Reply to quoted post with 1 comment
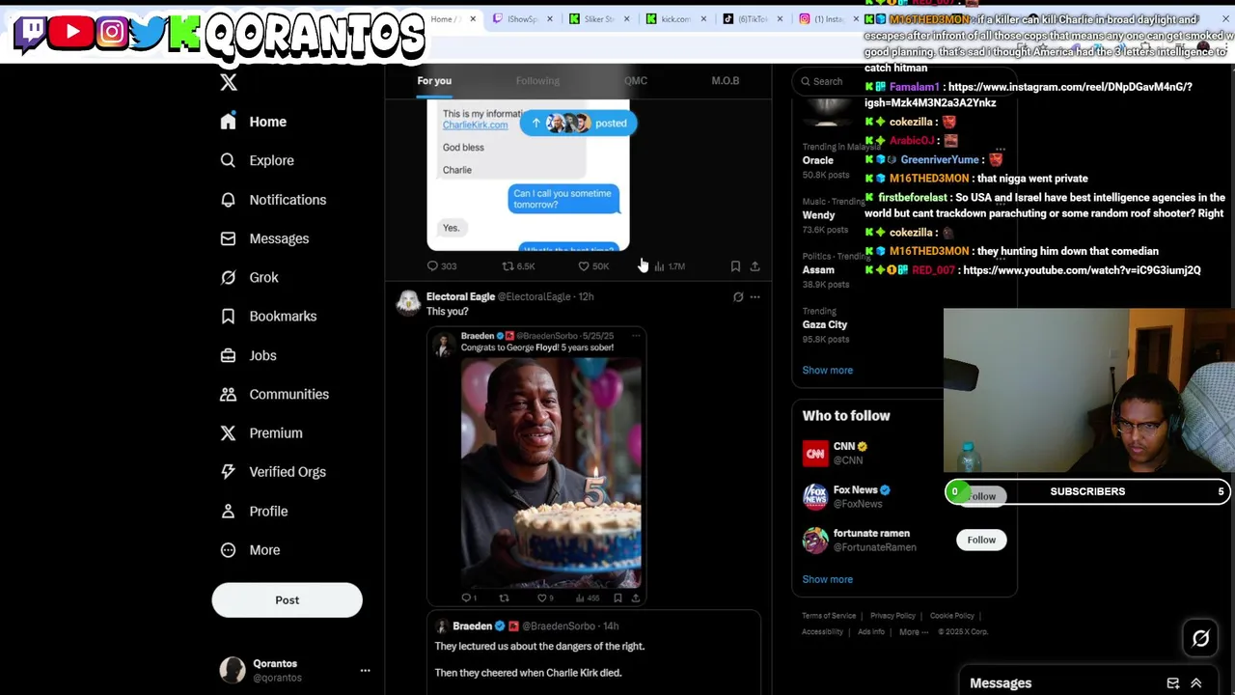 coord(469,598)
